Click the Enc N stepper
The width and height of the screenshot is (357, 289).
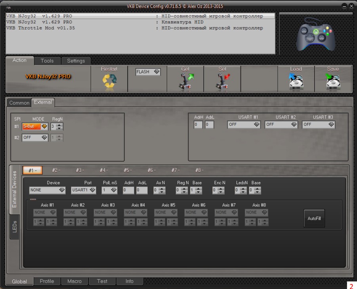tap(218, 190)
